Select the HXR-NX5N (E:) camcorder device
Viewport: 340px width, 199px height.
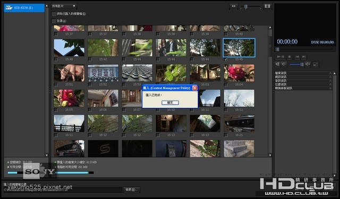click(x=24, y=8)
